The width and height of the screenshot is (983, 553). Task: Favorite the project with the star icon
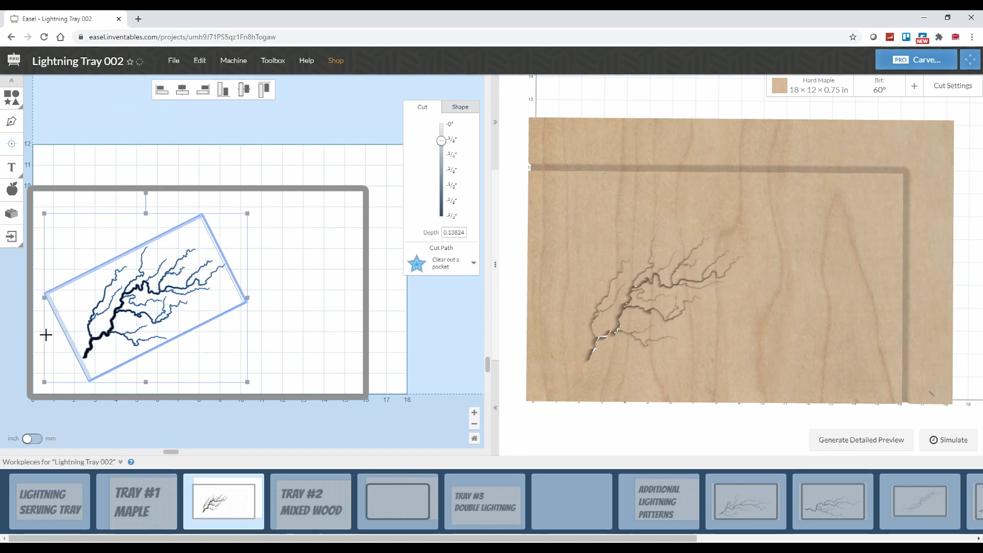(130, 62)
